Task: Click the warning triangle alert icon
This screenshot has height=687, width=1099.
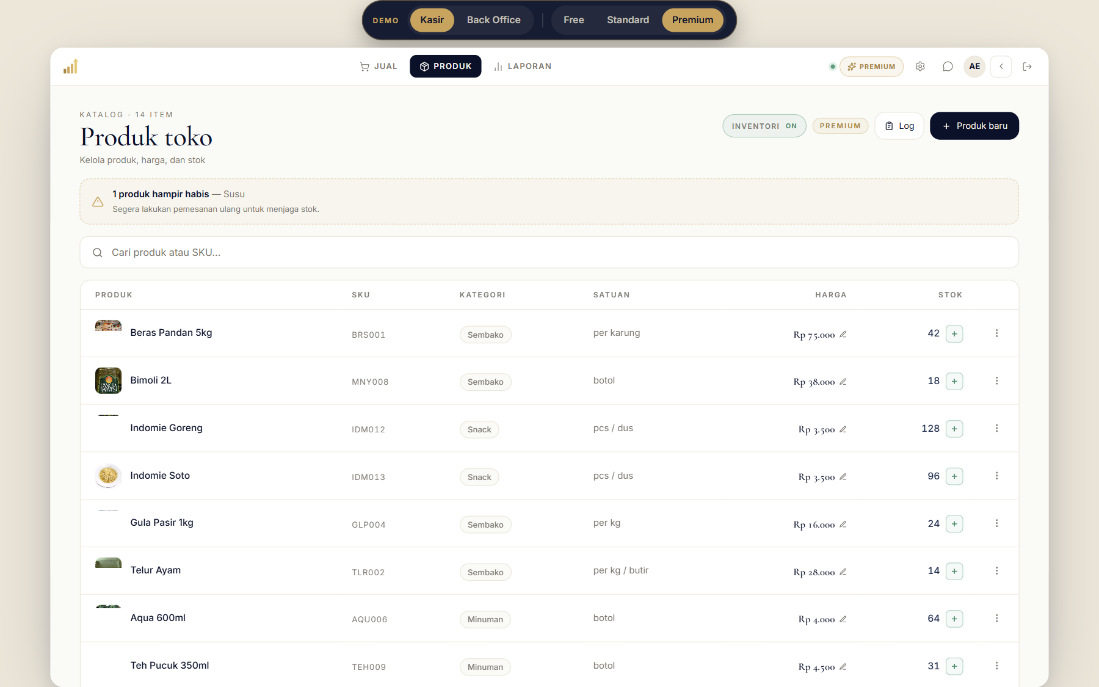Action: pyautogui.click(x=98, y=202)
